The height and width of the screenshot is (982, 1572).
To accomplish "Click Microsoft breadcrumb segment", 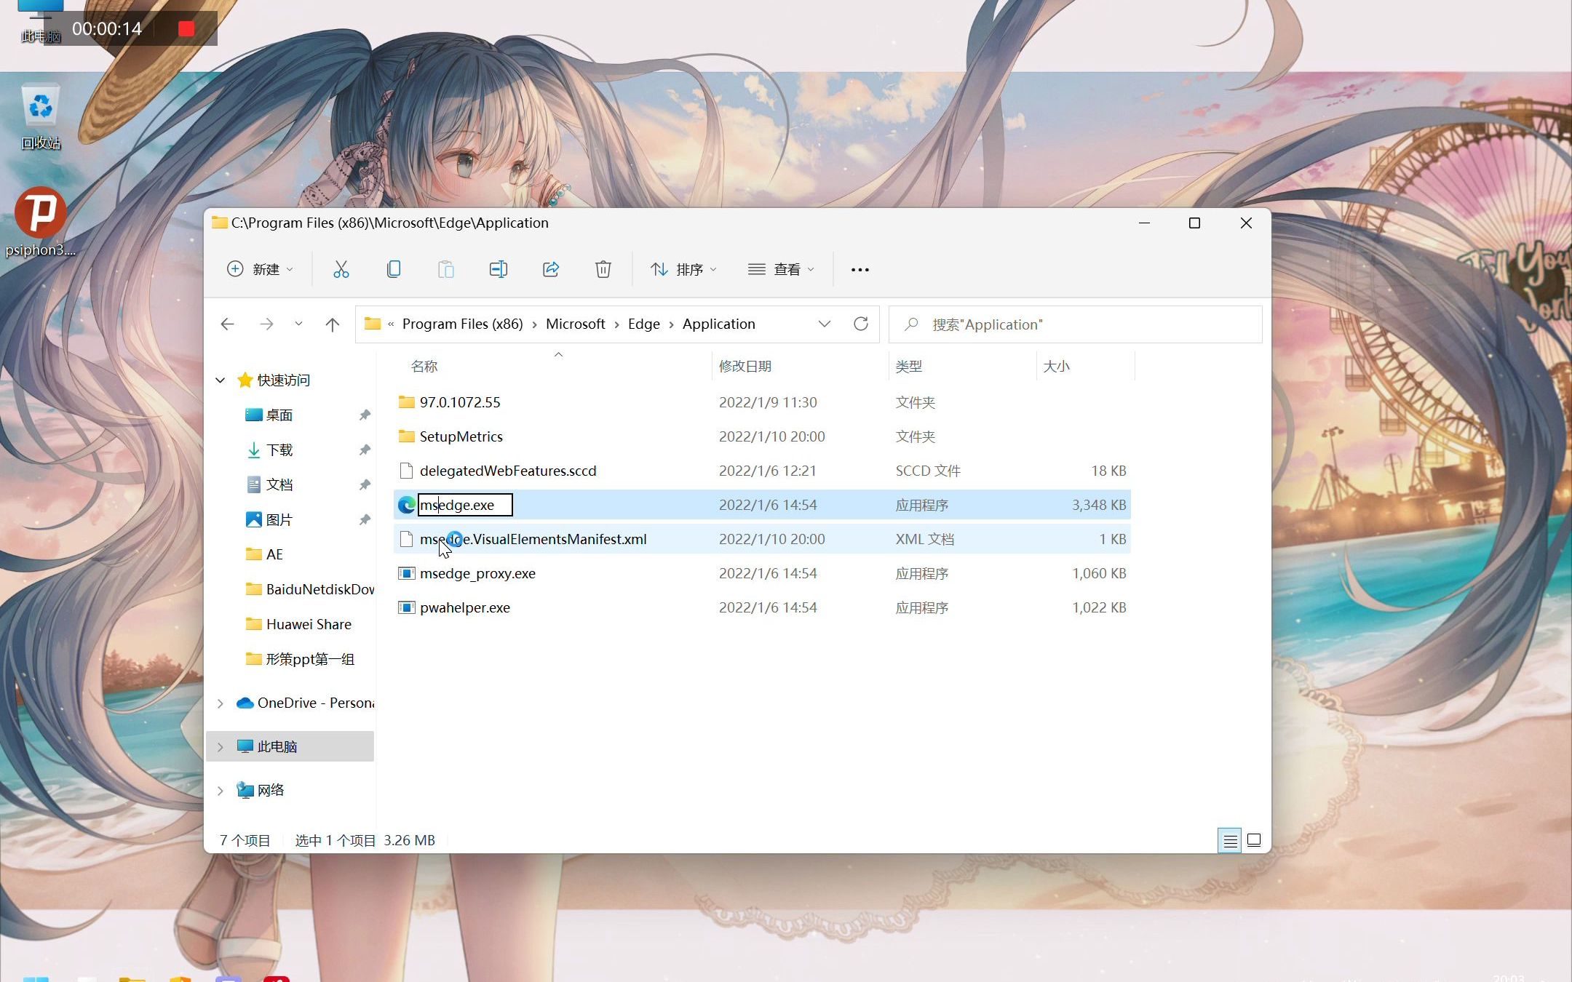I will click(x=575, y=324).
